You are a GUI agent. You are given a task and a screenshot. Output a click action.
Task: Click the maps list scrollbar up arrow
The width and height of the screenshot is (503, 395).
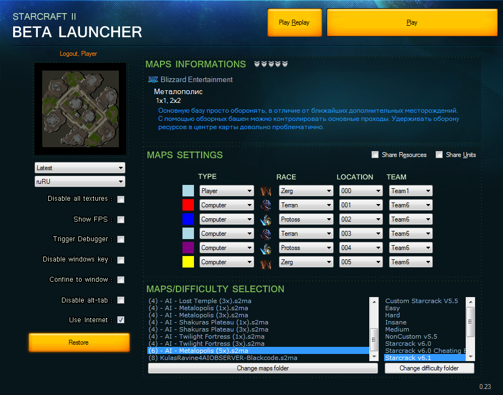pyautogui.click(x=374, y=301)
